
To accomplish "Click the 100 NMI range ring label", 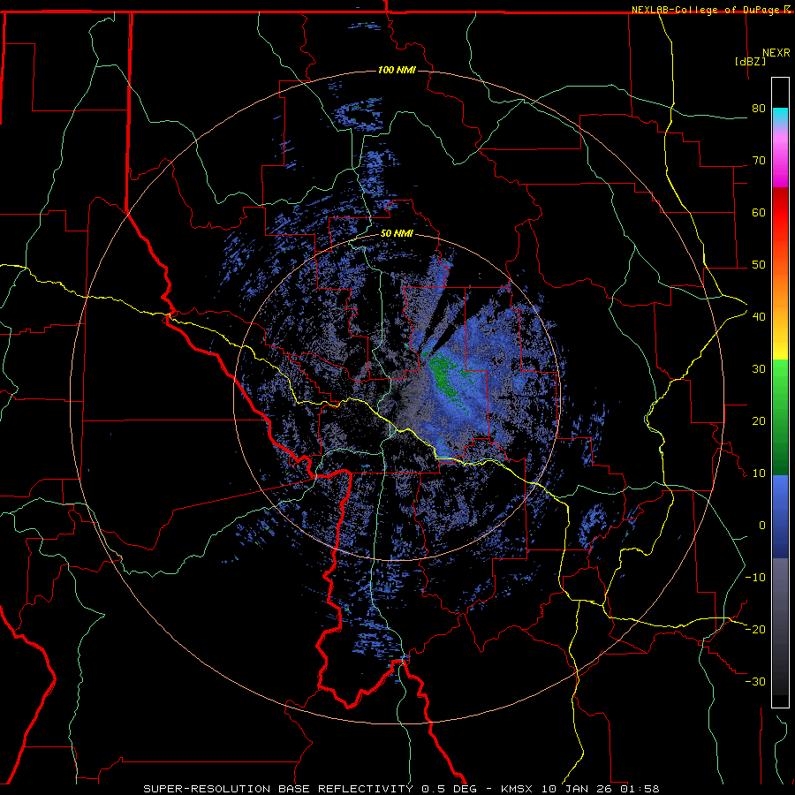I will pyautogui.click(x=397, y=70).
